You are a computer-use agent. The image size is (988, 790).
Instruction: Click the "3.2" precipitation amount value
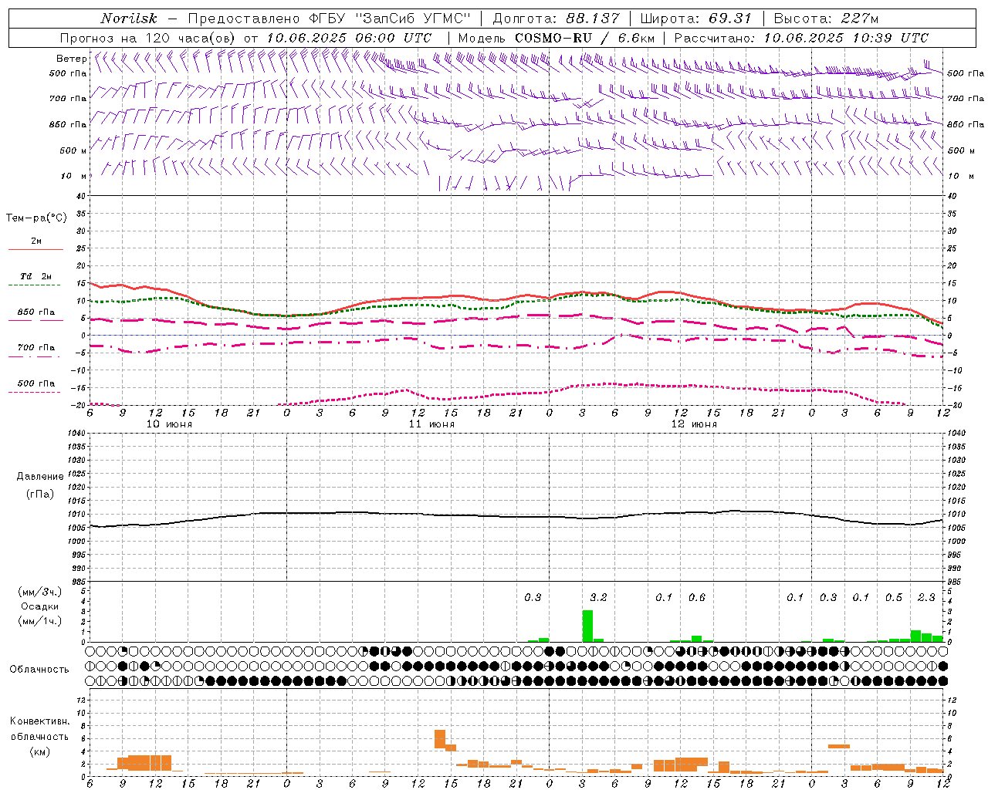coord(598,597)
